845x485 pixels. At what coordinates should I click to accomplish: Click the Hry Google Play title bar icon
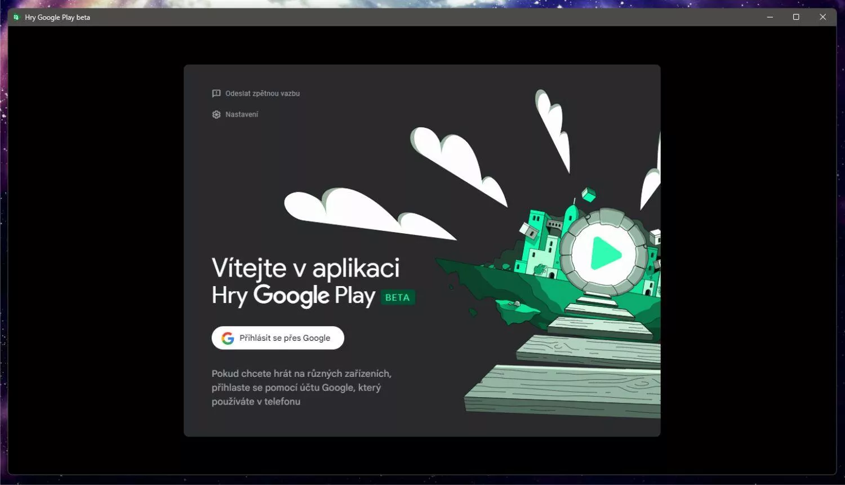coord(16,17)
